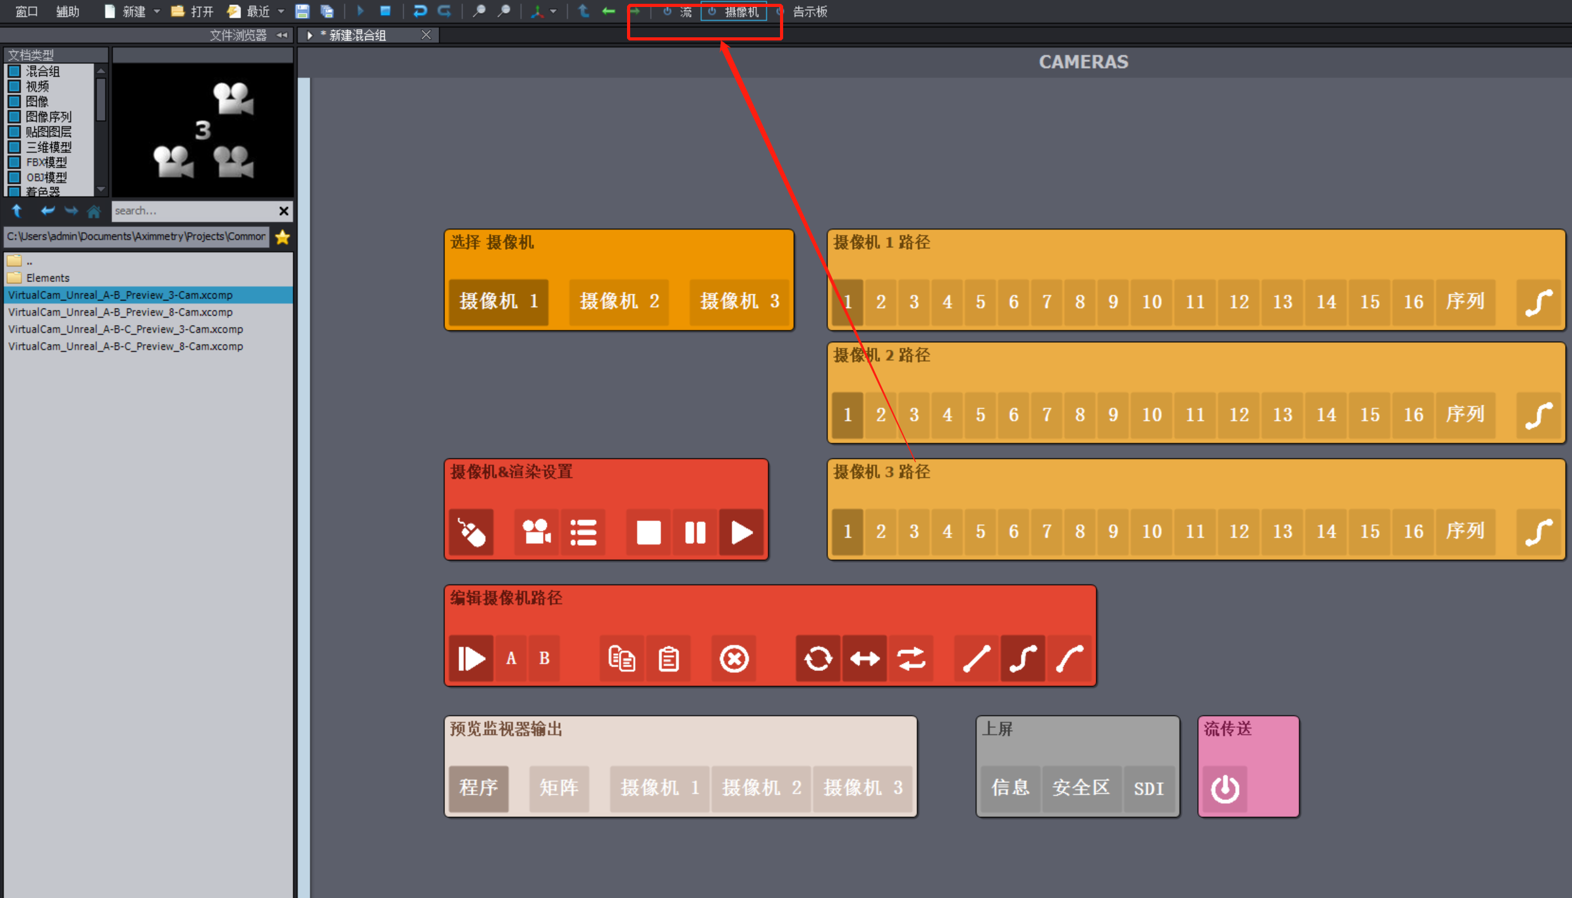Click the S-curve icon of 摄像机 1 路径
Image resolution: width=1572 pixels, height=898 pixels.
1538,302
